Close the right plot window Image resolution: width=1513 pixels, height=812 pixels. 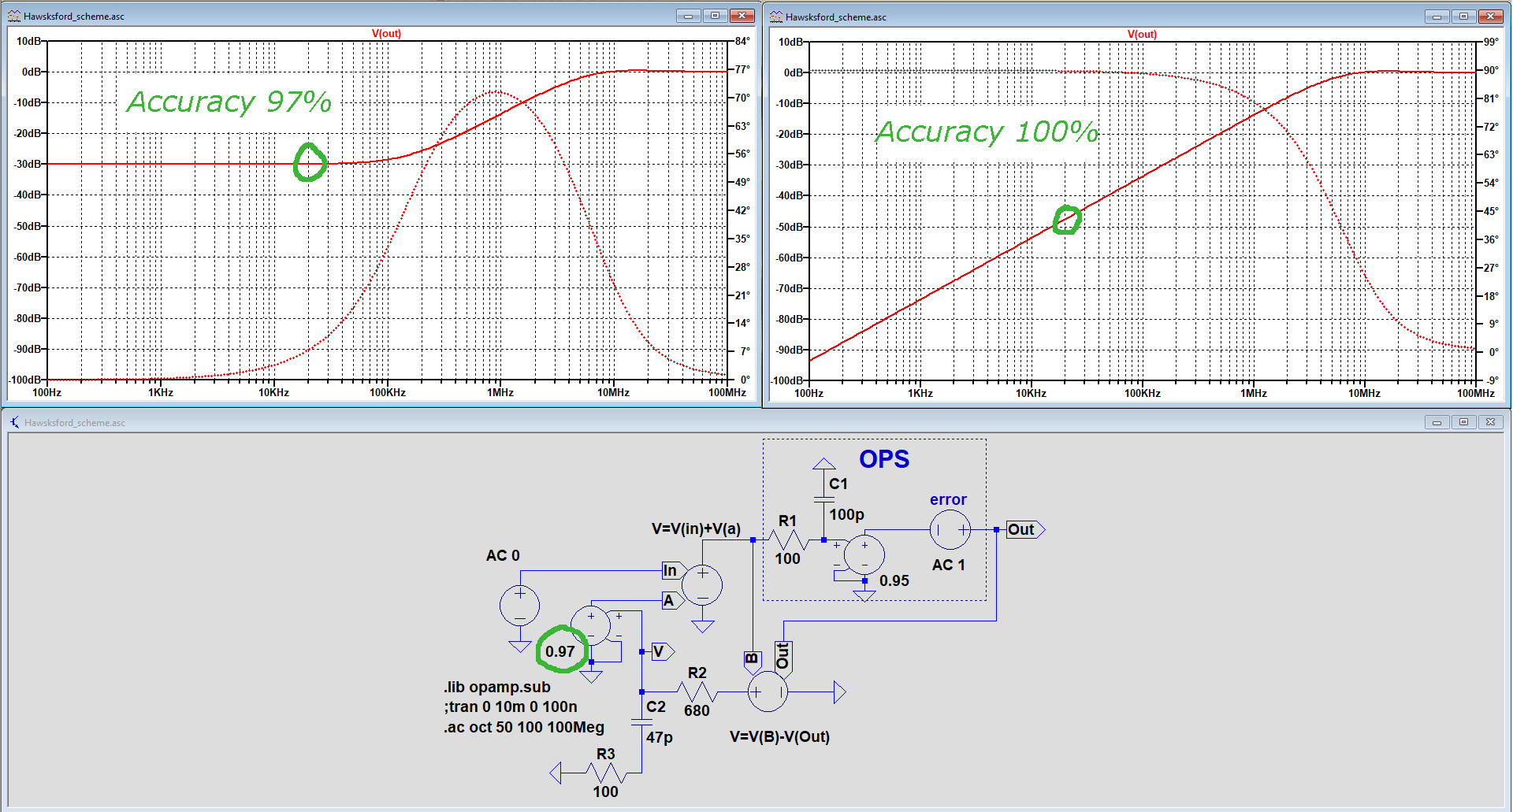click(x=1491, y=17)
